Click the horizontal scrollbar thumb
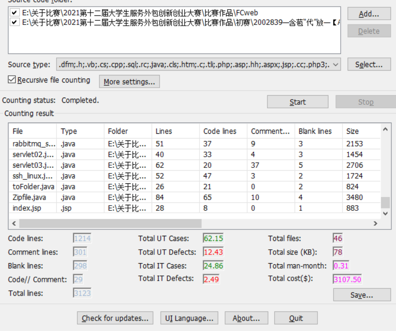 [110, 223]
